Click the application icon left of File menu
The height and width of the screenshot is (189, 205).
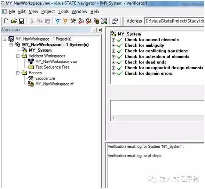click(4, 11)
